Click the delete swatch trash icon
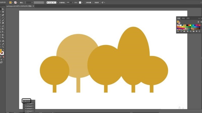The height and width of the screenshot is (113, 202). click(199, 31)
